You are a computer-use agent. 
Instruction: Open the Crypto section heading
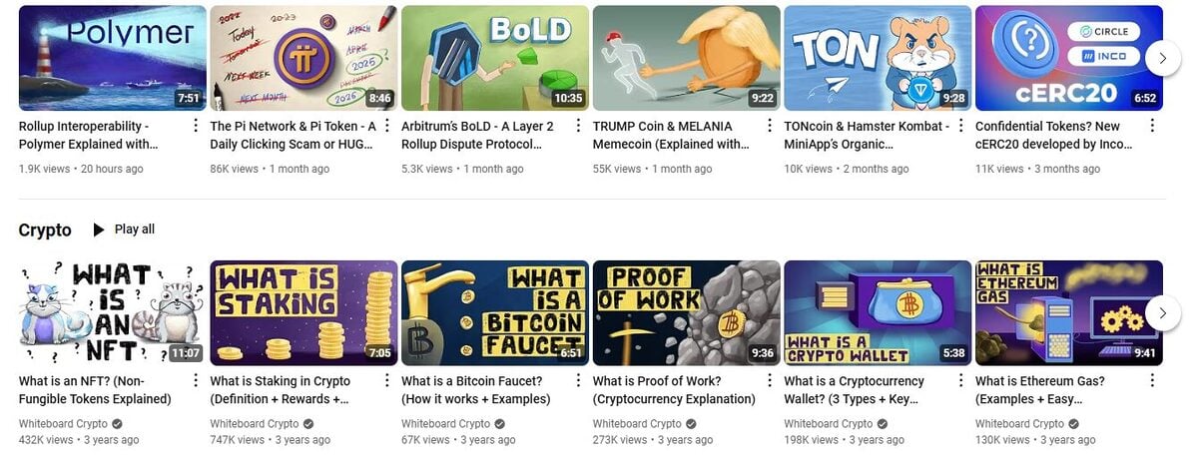pos(45,231)
